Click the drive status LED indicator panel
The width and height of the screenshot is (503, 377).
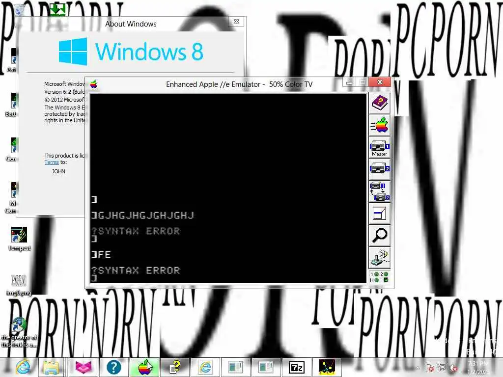coord(380,277)
